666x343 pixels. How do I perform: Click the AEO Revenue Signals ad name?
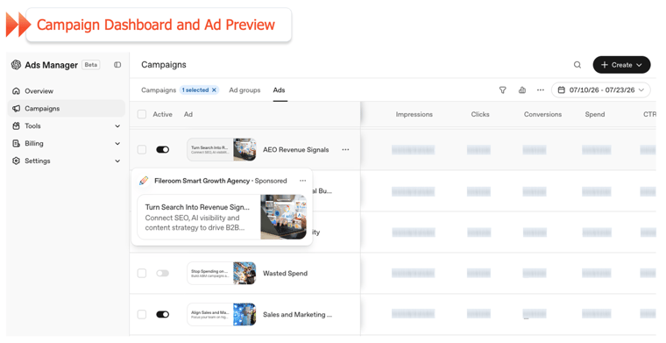295,150
